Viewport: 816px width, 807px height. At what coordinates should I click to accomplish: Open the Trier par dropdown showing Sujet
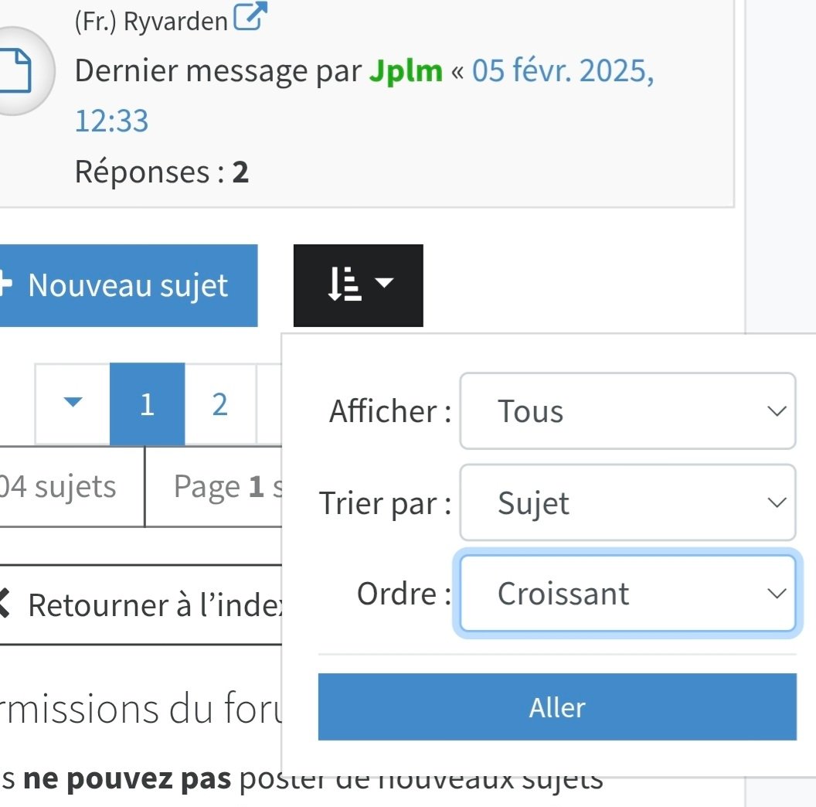click(627, 502)
